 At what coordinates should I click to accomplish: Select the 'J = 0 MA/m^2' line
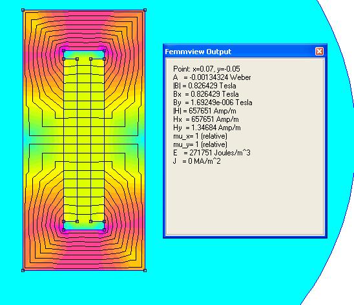point(197,161)
